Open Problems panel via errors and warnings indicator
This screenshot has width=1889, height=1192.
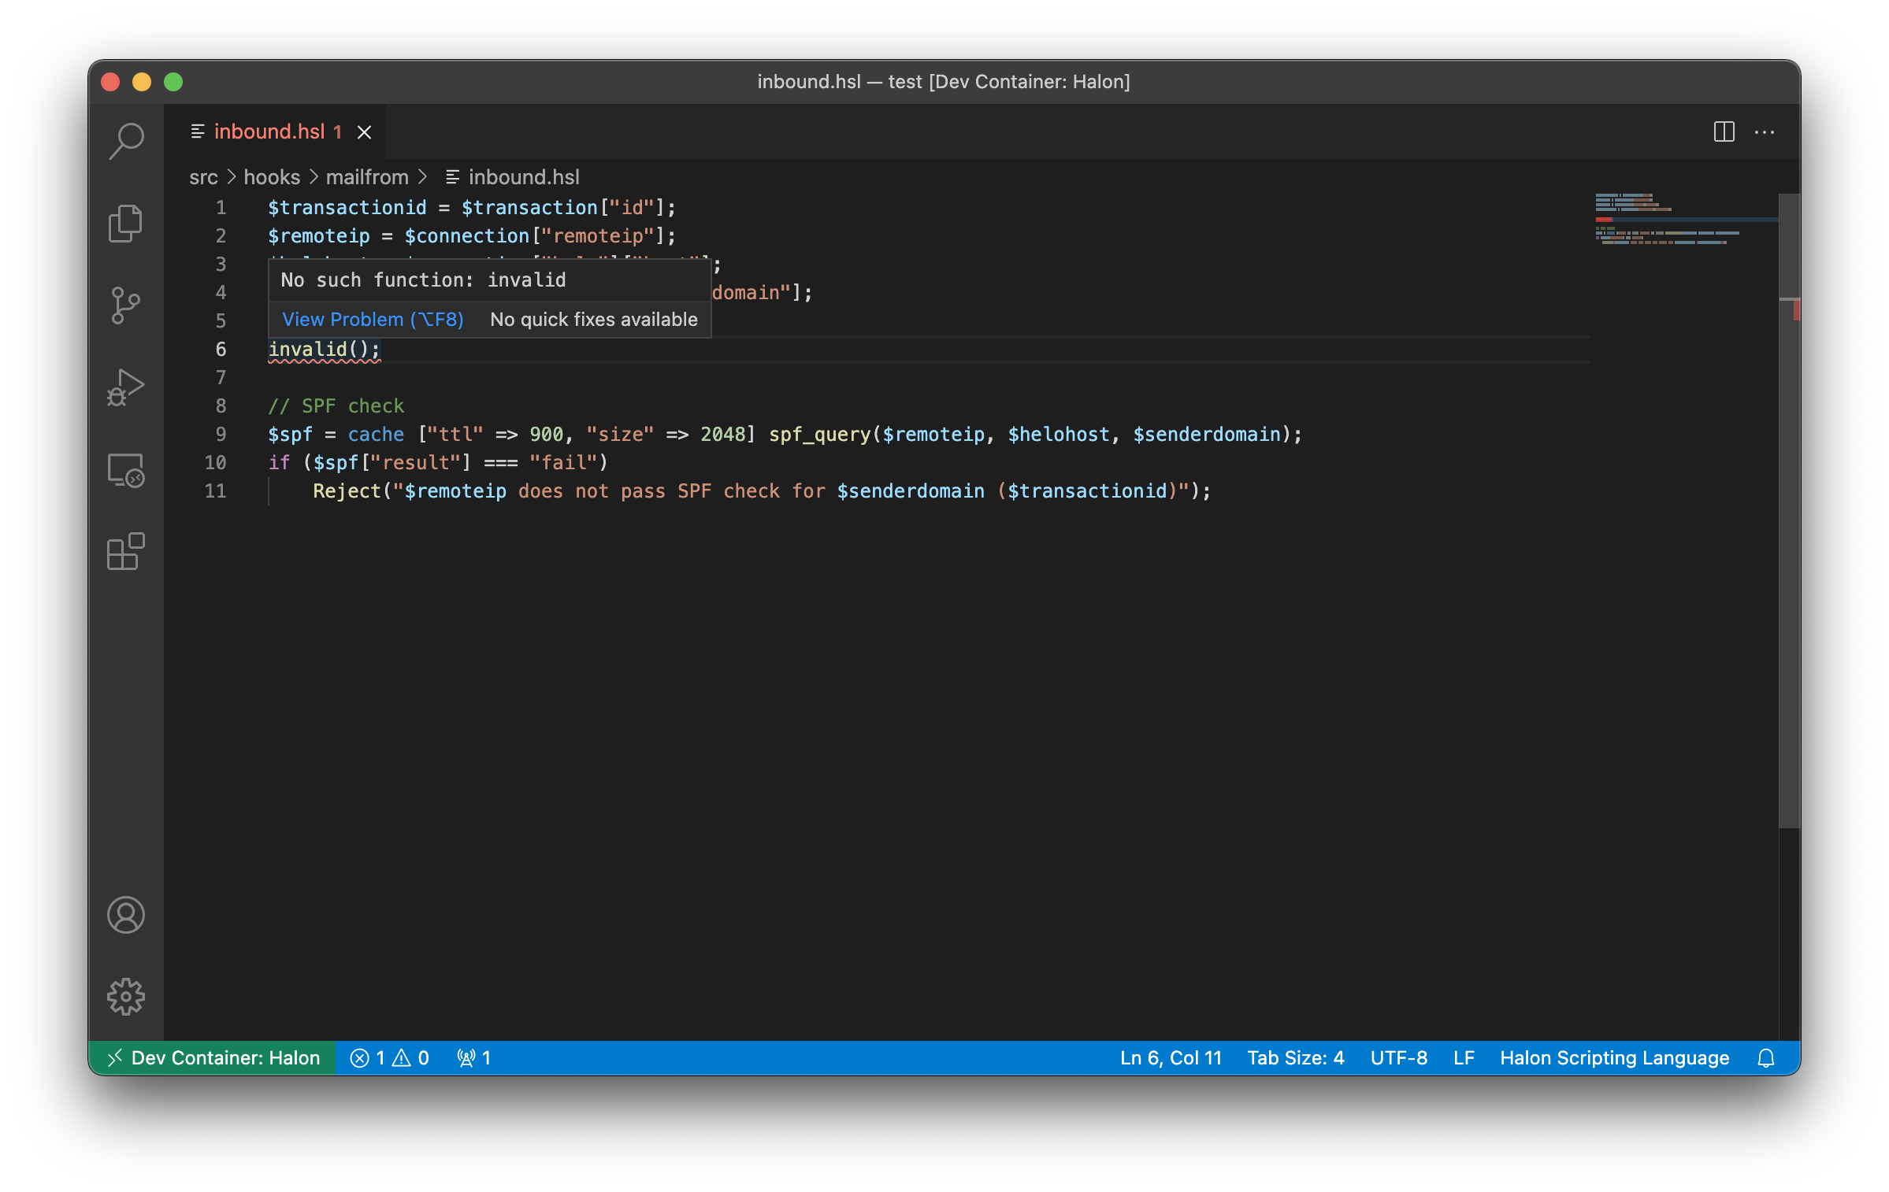[x=390, y=1057]
